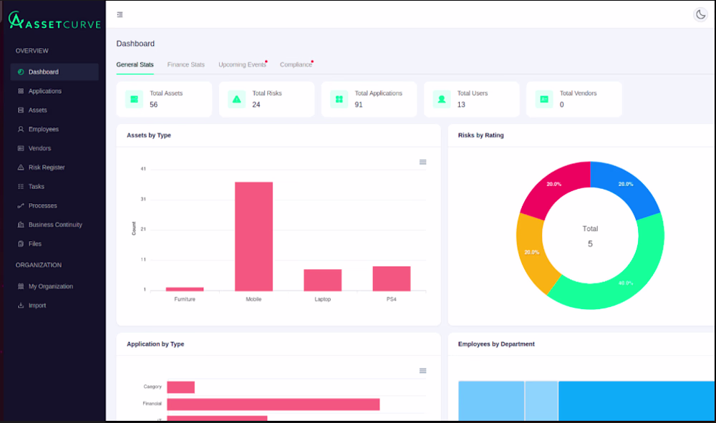Click the Vendors icon in sidebar
This screenshot has width=716, height=423.
[x=21, y=148]
